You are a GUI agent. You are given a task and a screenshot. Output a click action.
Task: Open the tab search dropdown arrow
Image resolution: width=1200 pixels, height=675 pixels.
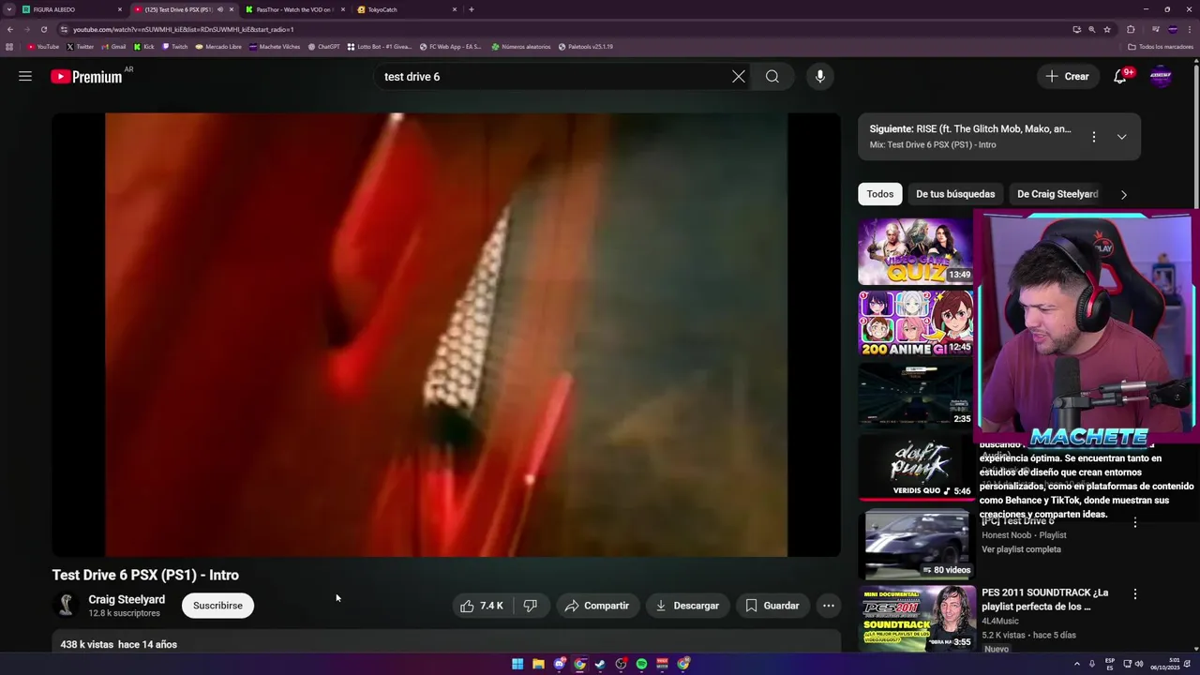(x=9, y=9)
